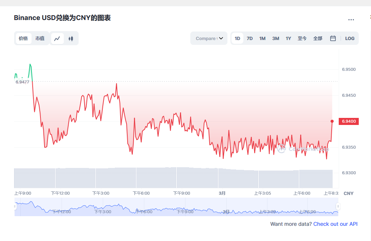Click the 下午9:00 x-axis time label
Screen dimensions: 371x241
[x=182, y=193]
